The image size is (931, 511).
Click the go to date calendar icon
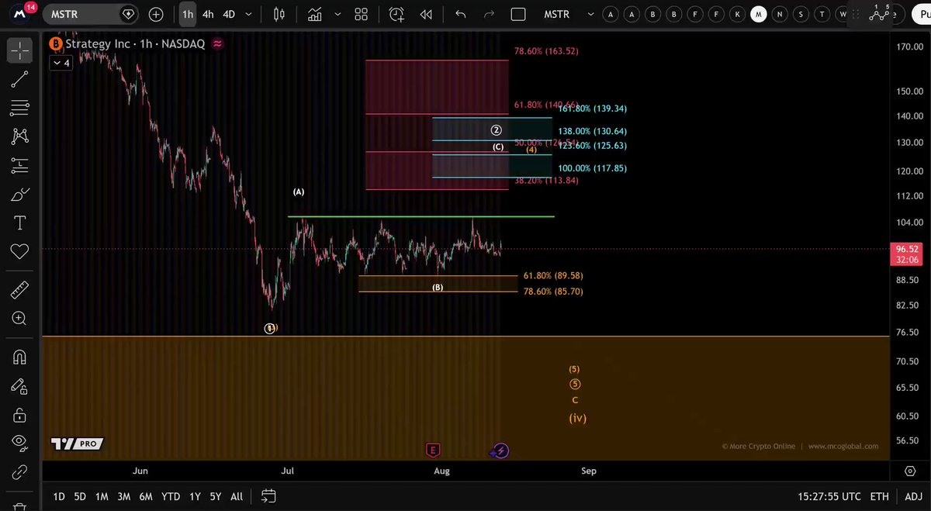(268, 495)
